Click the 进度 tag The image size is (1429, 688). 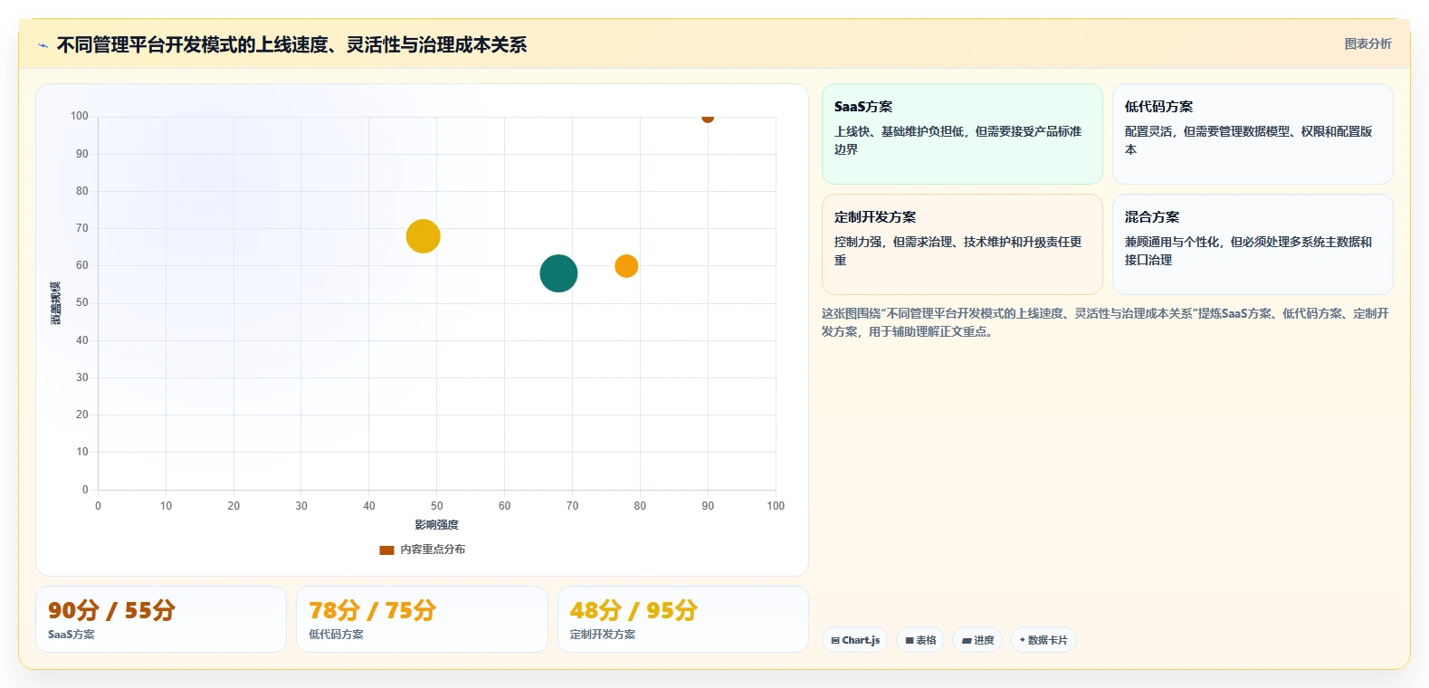click(x=977, y=640)
